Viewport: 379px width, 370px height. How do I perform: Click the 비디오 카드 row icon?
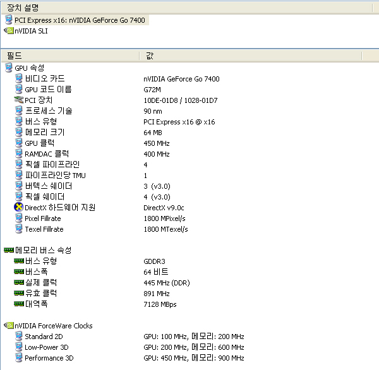click(19, 78)
